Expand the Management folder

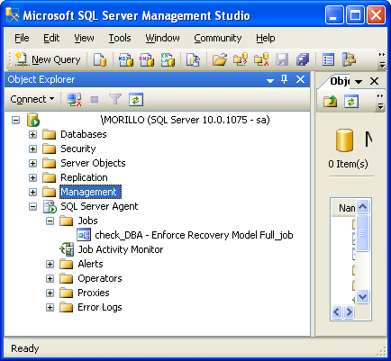32,193
